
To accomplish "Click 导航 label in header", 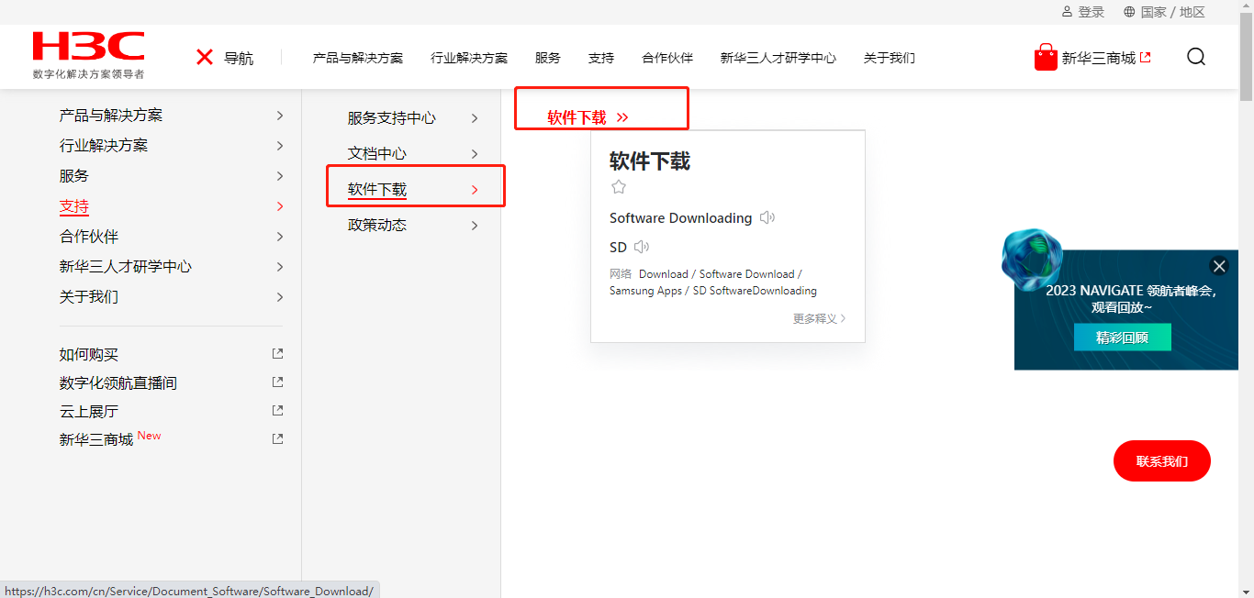I will [x=239, y=58].
